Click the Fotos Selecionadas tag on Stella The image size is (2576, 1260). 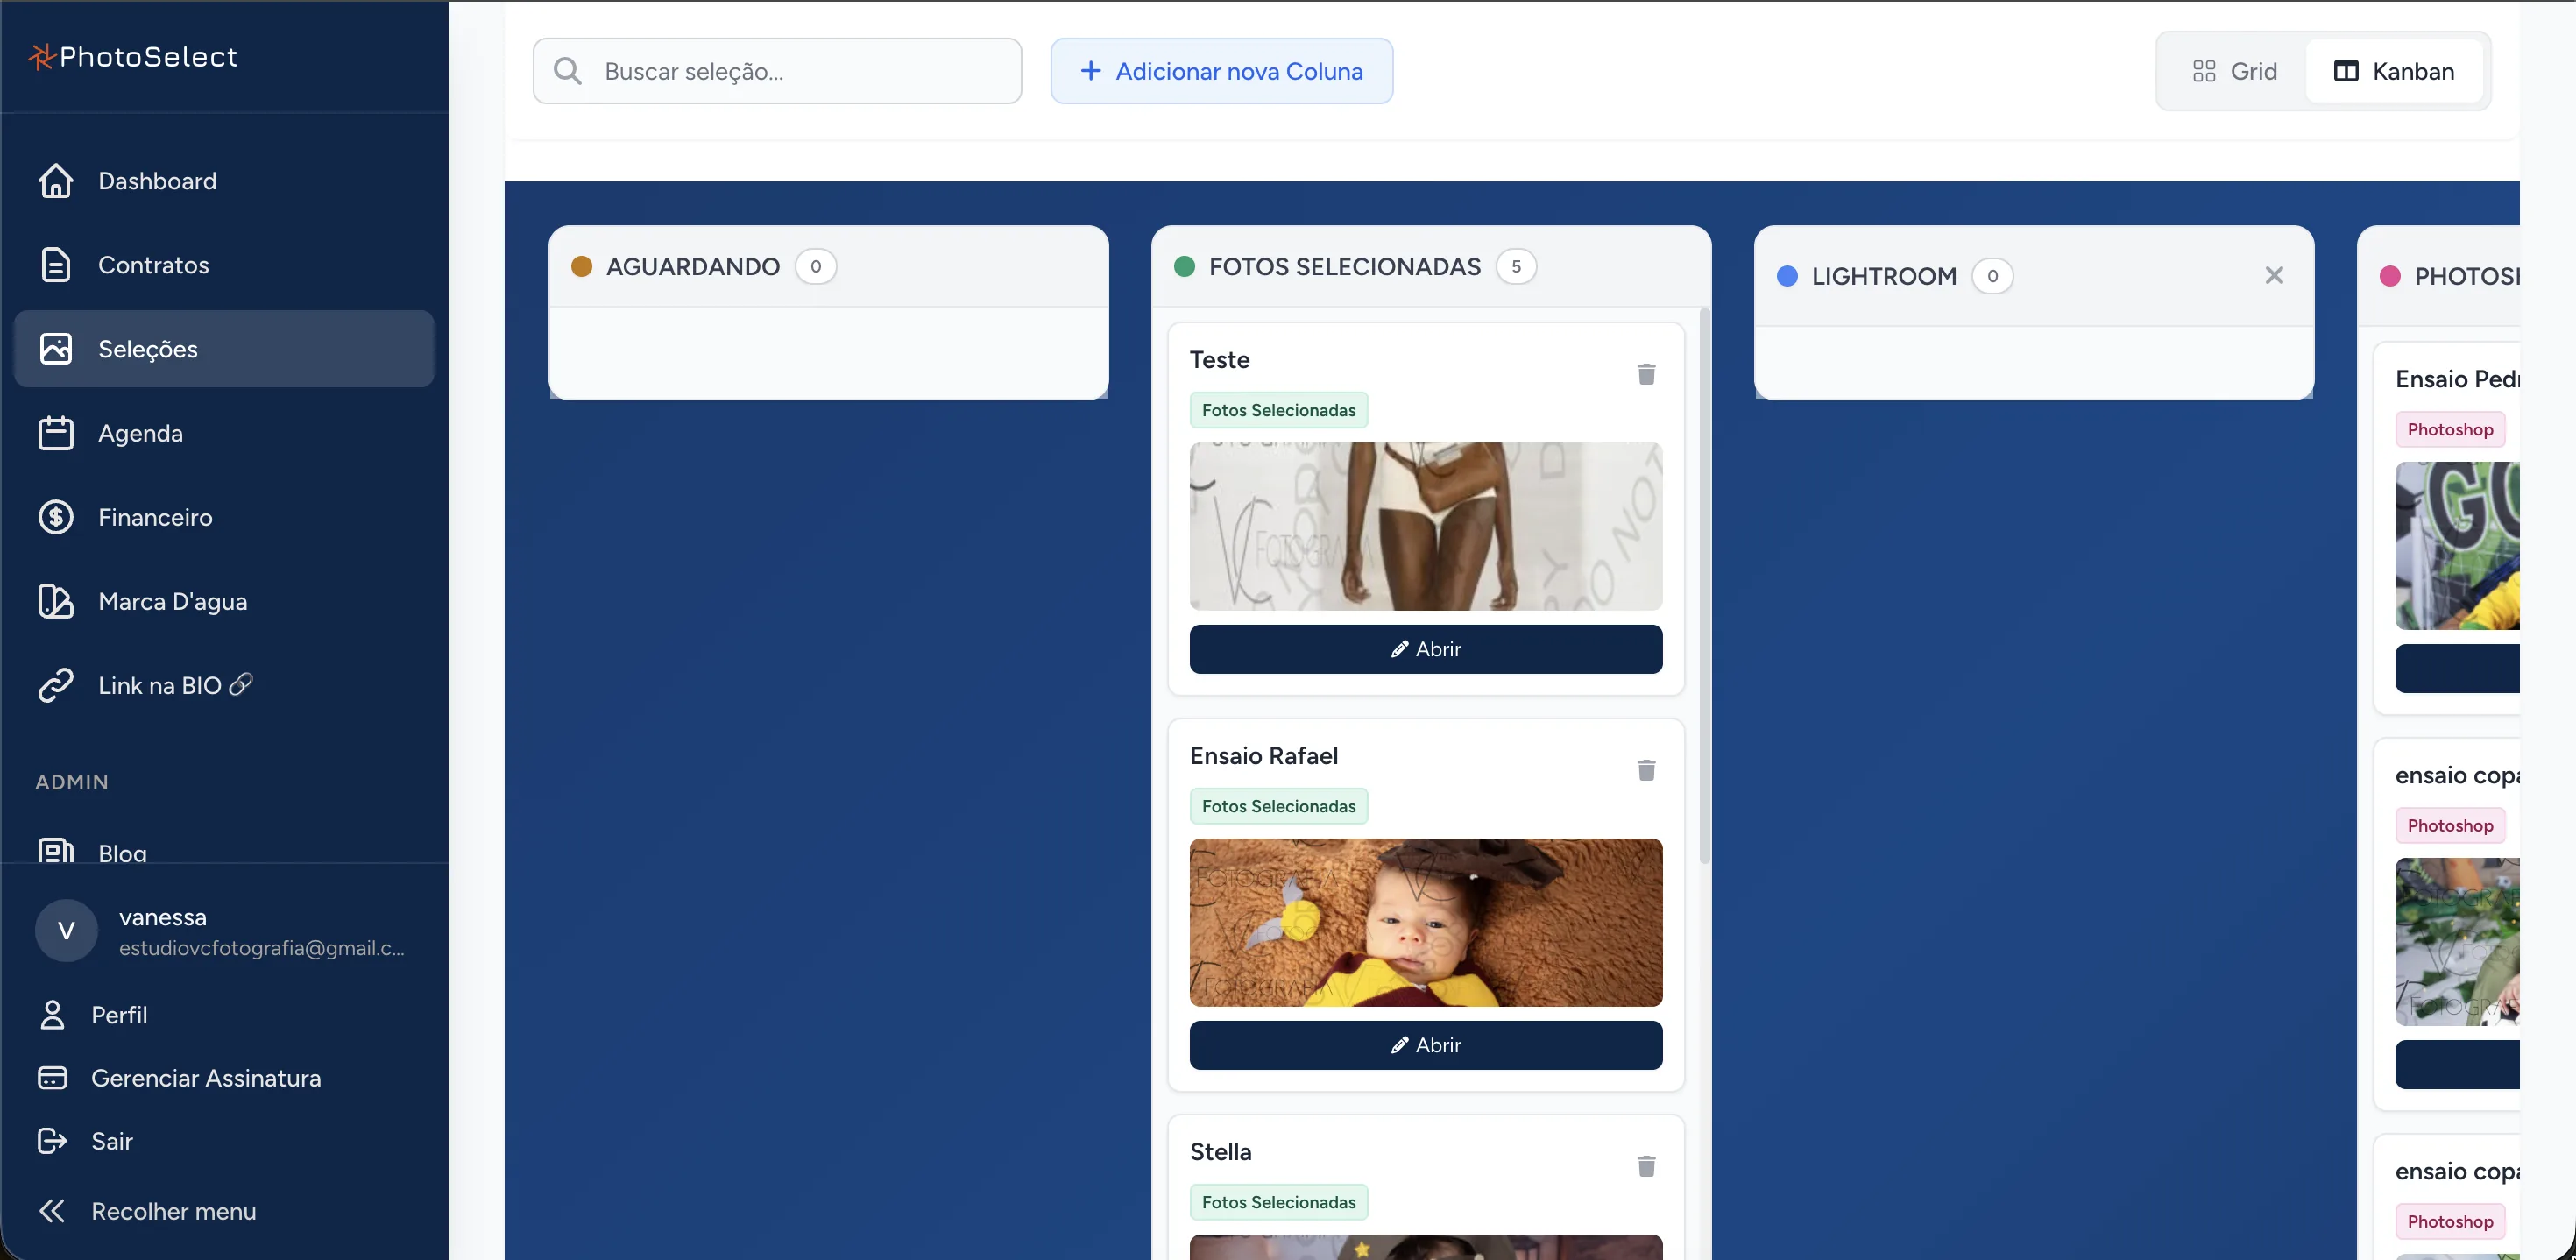pos(1278,1202)
